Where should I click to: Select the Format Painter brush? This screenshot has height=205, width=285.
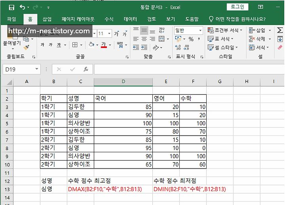click(x=27, y=48)
